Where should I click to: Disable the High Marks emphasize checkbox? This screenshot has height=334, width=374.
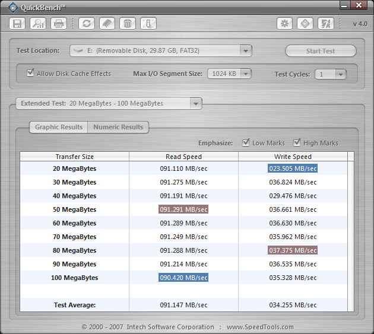click(297, 143)
